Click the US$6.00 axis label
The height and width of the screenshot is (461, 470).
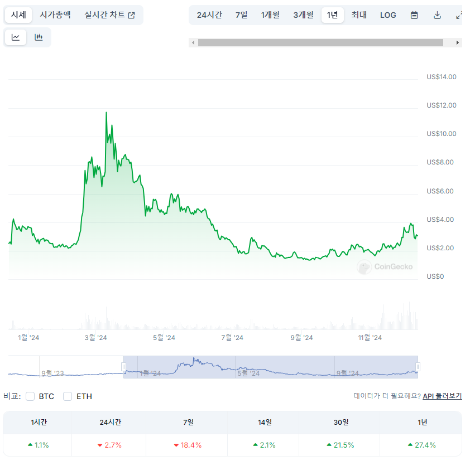pos(440,191)
